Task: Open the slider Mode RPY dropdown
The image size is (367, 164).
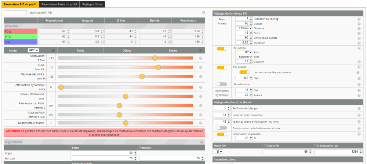Action: point(33,50)
